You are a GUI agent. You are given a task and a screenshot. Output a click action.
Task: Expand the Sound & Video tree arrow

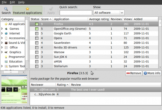(2, 43)
